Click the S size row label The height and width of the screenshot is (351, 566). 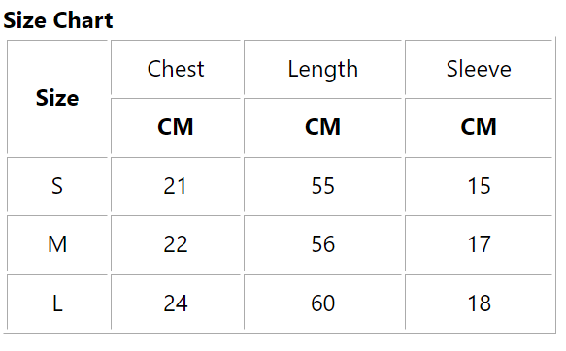57,185
